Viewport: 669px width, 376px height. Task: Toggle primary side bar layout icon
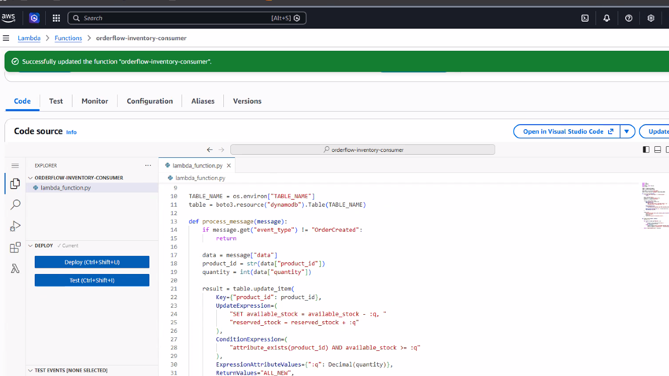[646, 150]
